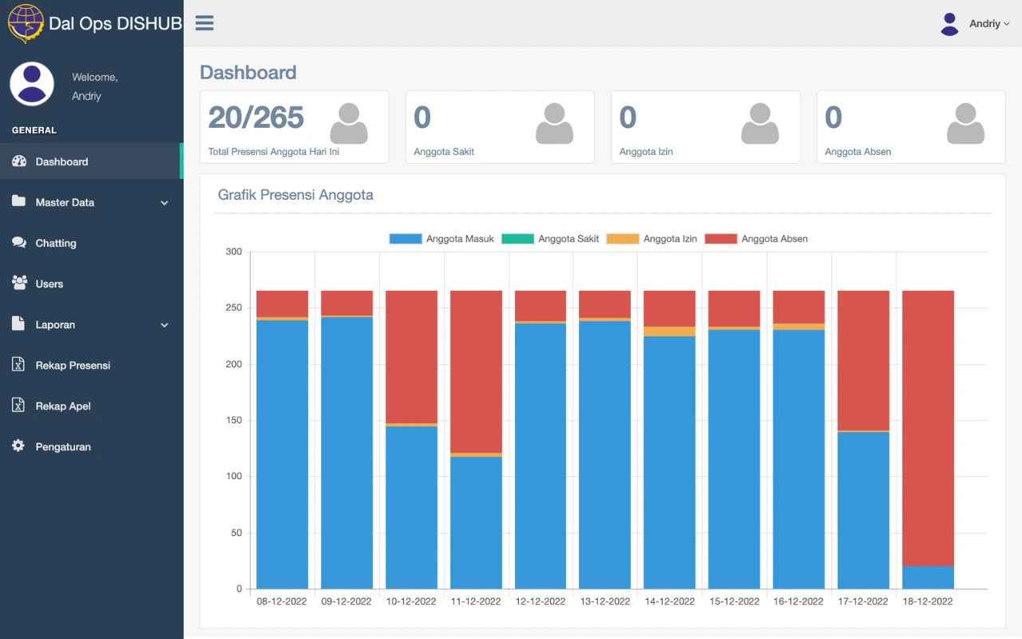Screen dimensions: 1022x639
Task: Click the 20/265 total presensi card
Action: [x=294, y=127]
